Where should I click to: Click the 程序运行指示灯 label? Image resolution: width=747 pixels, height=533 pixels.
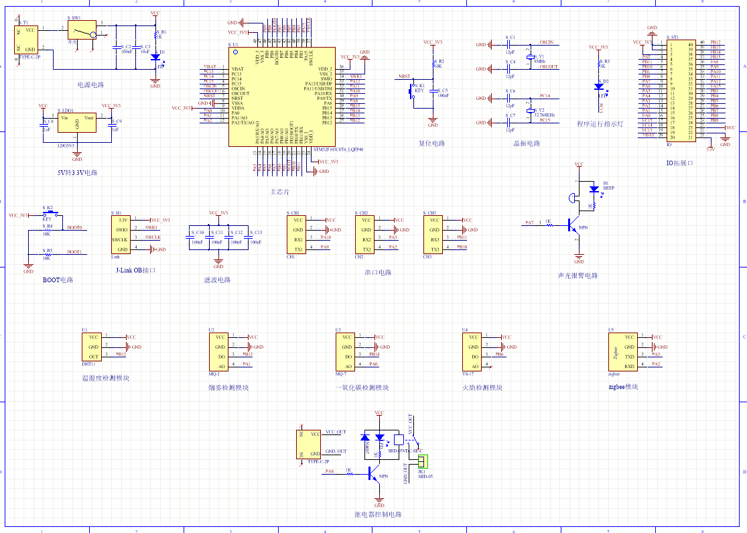[x=600, y=123]
